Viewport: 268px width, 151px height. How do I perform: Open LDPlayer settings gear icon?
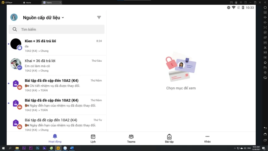click(x=265, y=8)
